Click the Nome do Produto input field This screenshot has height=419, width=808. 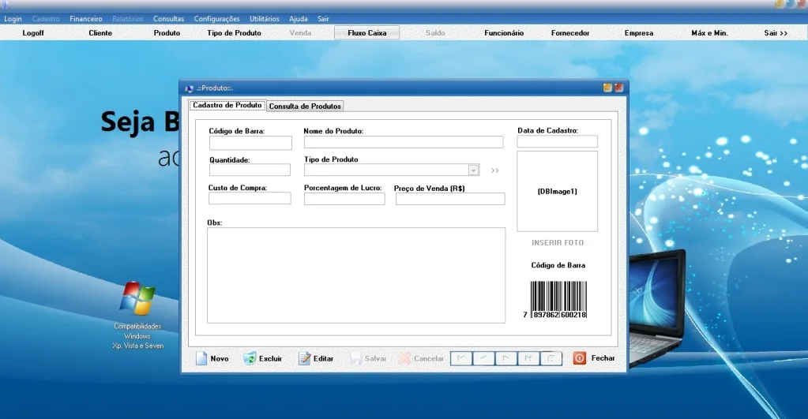[404, 142]
